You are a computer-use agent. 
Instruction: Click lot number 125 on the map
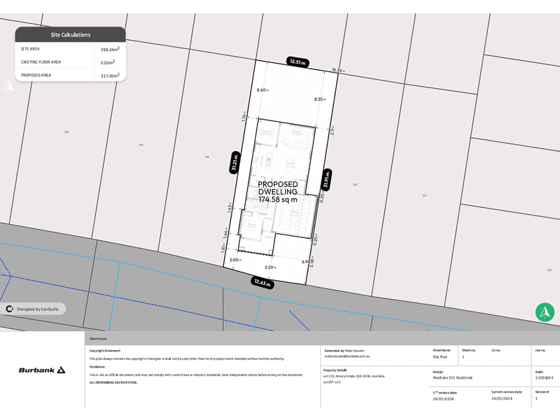pos(141,145)
